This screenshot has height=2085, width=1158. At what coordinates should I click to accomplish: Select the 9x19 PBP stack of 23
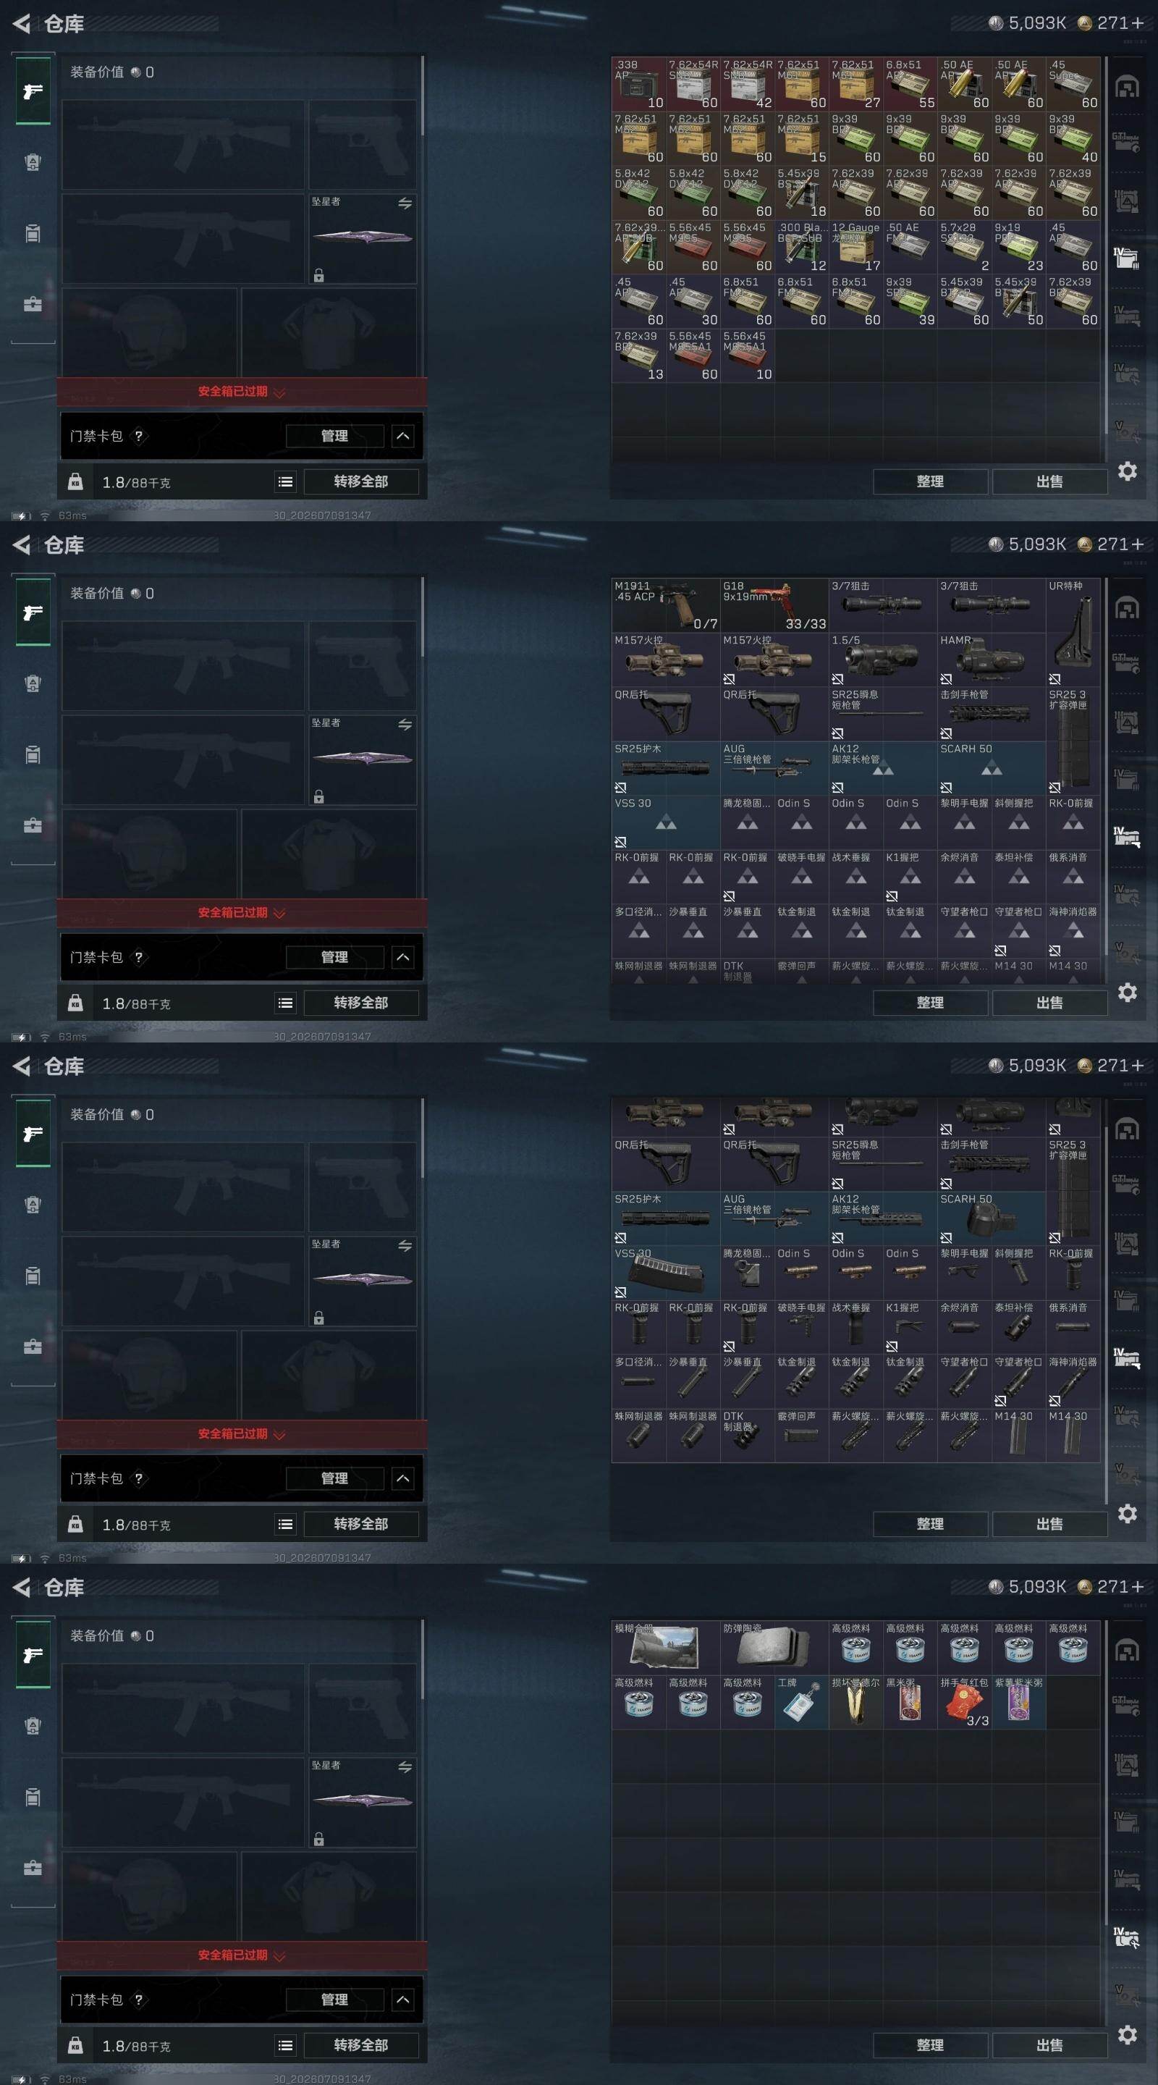tap(1018, 247)
